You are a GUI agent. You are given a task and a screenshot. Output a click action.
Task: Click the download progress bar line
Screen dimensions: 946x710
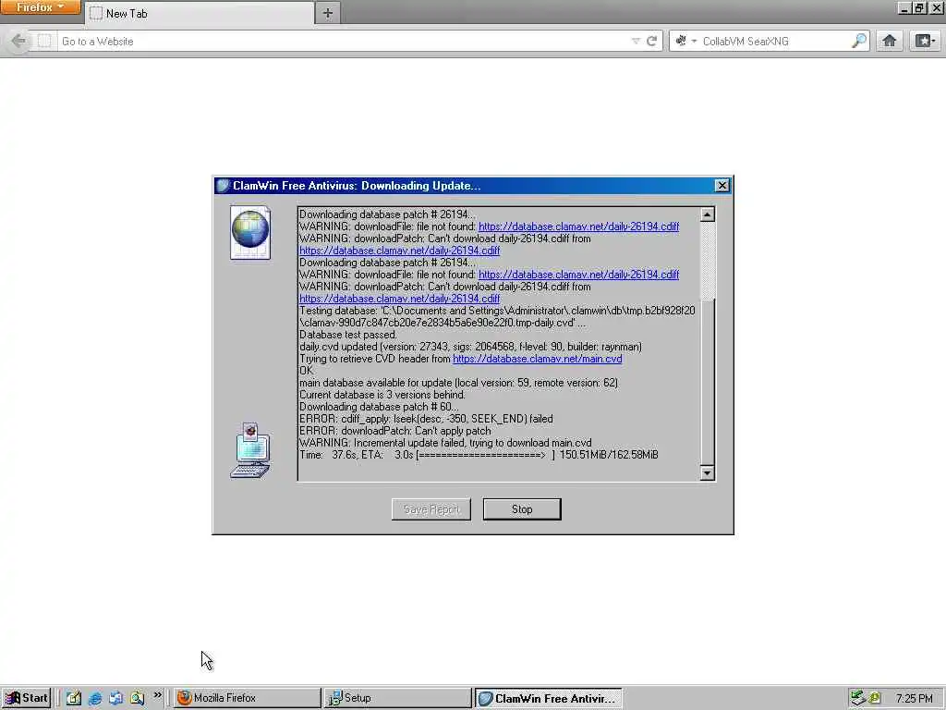coord(479,455)
